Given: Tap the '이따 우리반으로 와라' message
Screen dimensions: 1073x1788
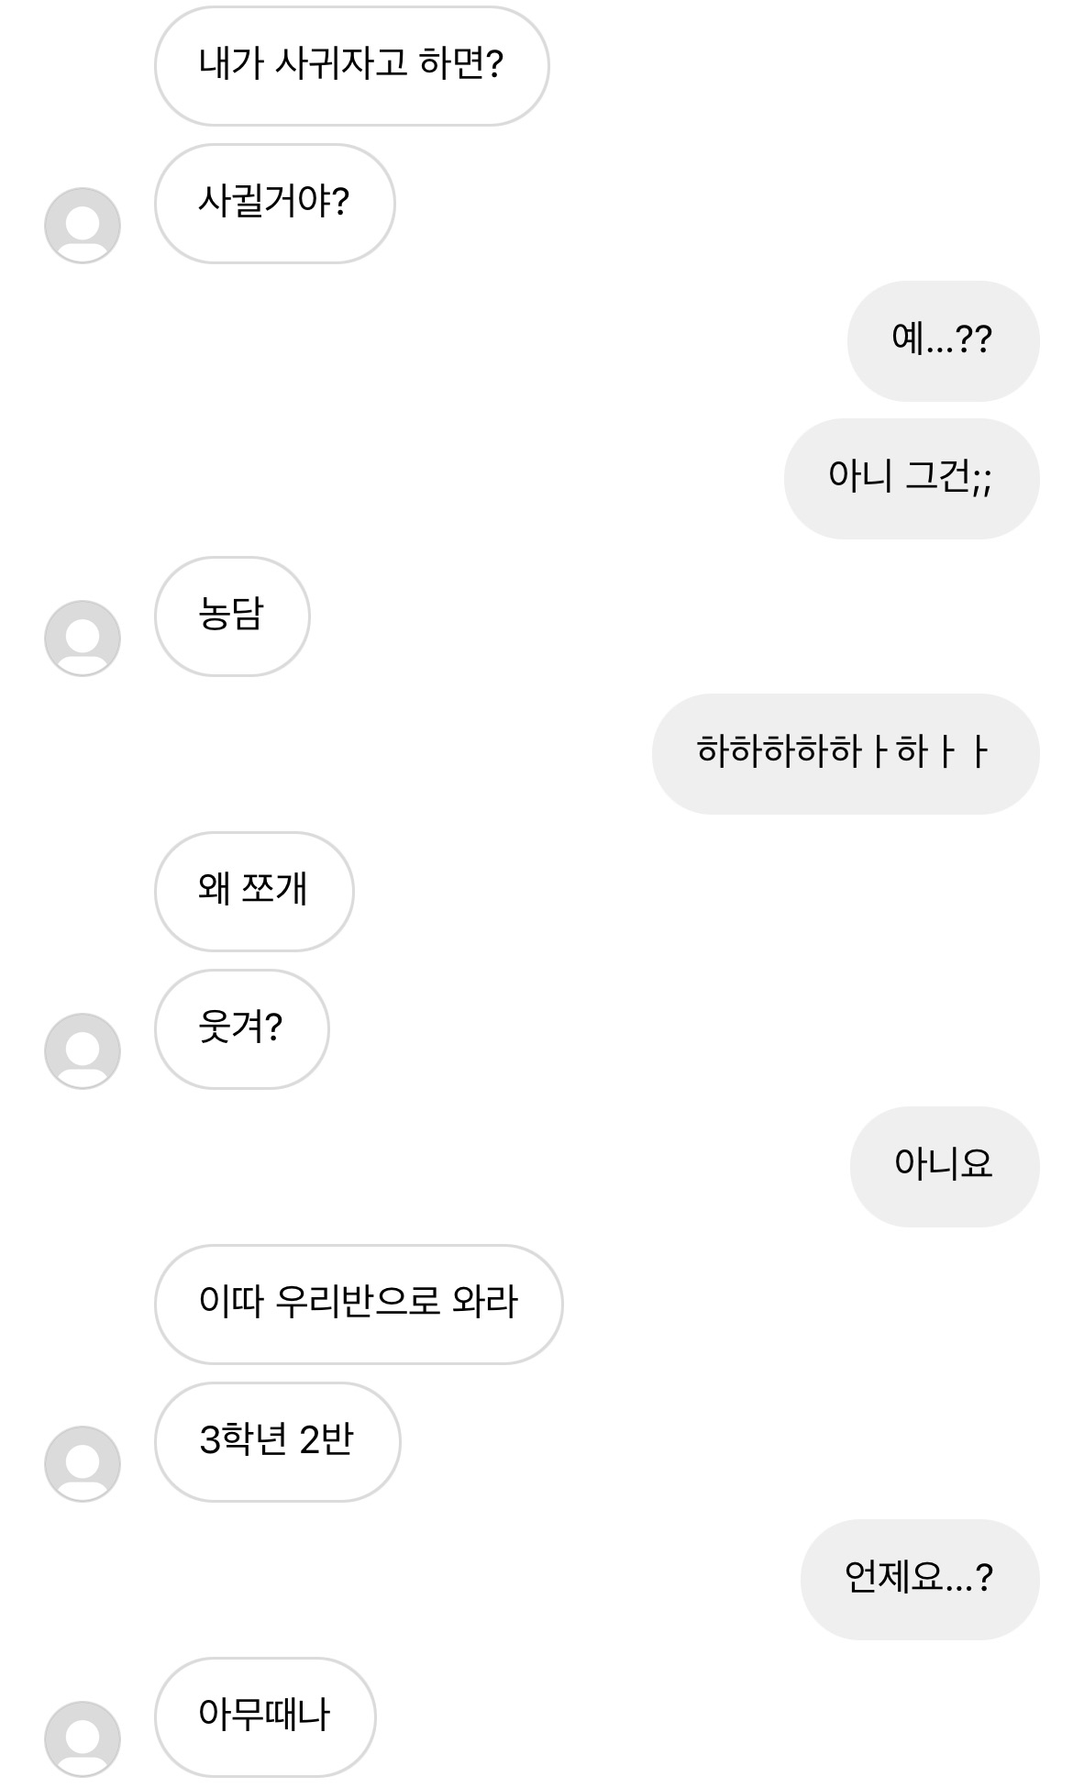Looking at the screenshot, I should point(359,1305).
